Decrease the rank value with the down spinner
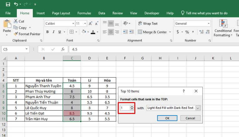The height and width of the screenshot is (137, 239). click(x=132, y=109)
